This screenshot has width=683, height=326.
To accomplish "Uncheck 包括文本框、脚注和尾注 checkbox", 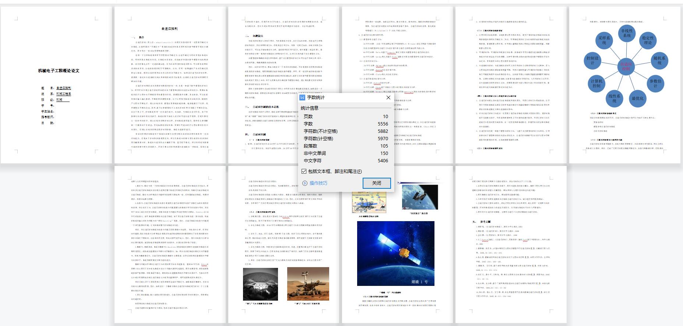I will [x=304, y=171].
